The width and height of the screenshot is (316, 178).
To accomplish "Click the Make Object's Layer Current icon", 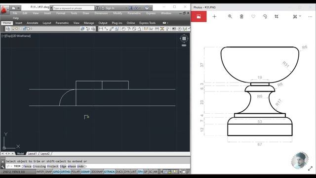I will pyautogui.click(x=82, y=29).
